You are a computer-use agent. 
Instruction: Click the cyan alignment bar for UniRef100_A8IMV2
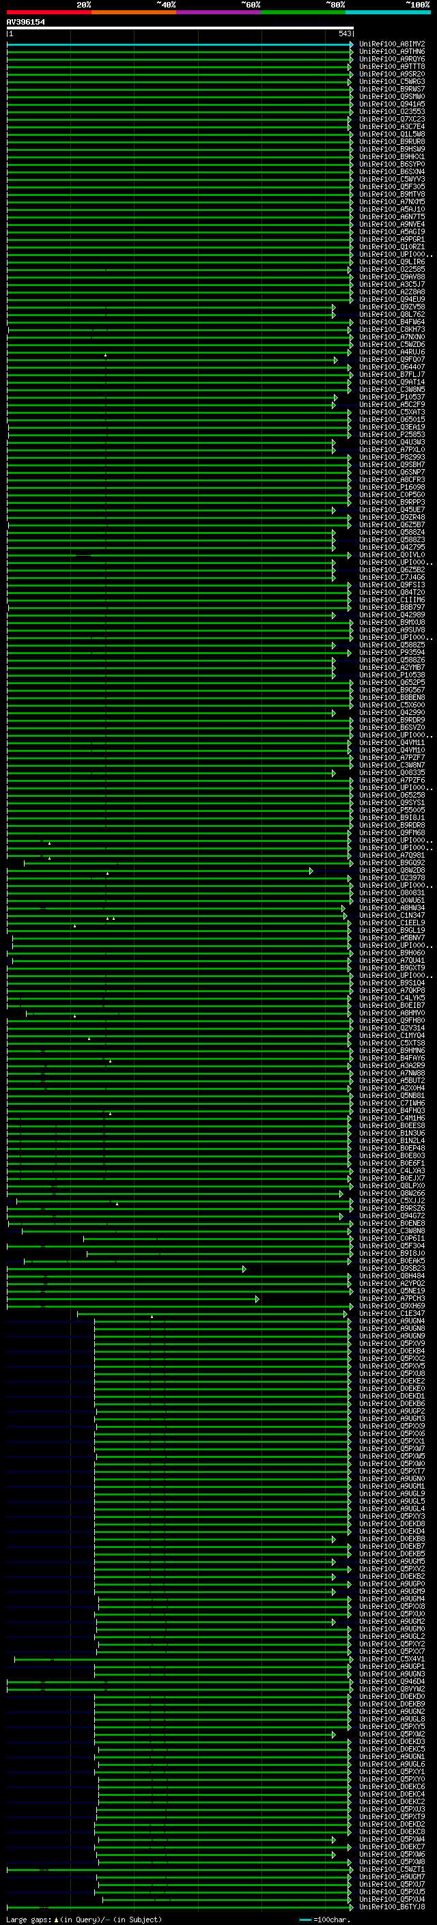tap(180, 45)
